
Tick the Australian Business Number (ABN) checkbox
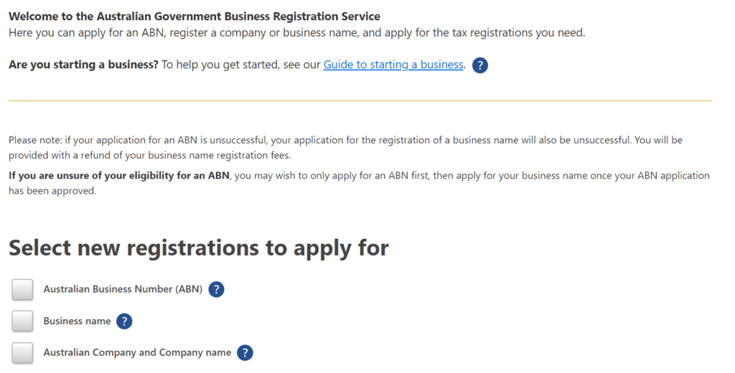pos(22,290)
